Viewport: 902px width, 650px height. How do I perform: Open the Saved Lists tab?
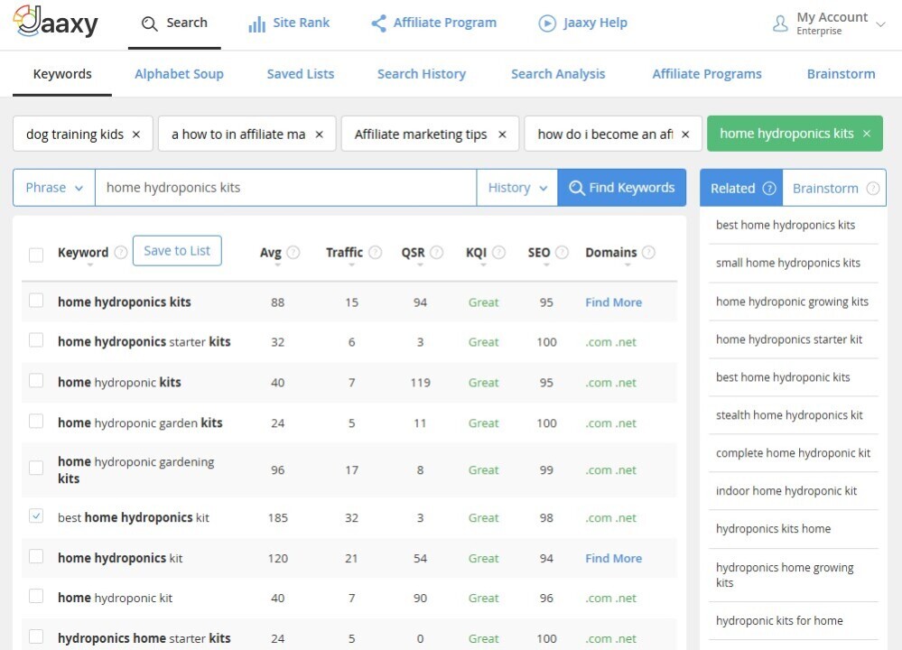(x=301, y=74)
